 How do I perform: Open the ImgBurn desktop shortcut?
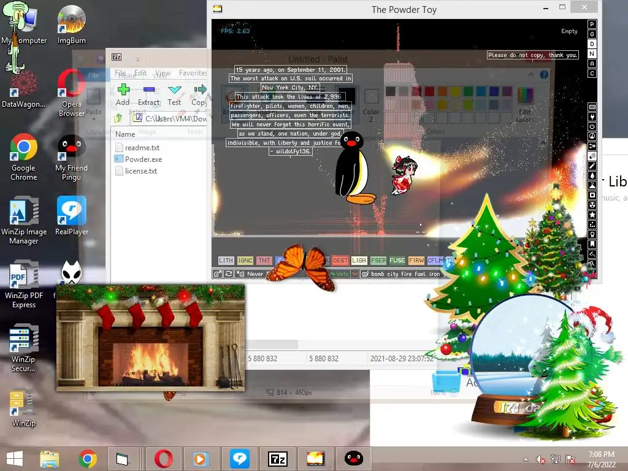pyautogui.click(x=71, y=25)
